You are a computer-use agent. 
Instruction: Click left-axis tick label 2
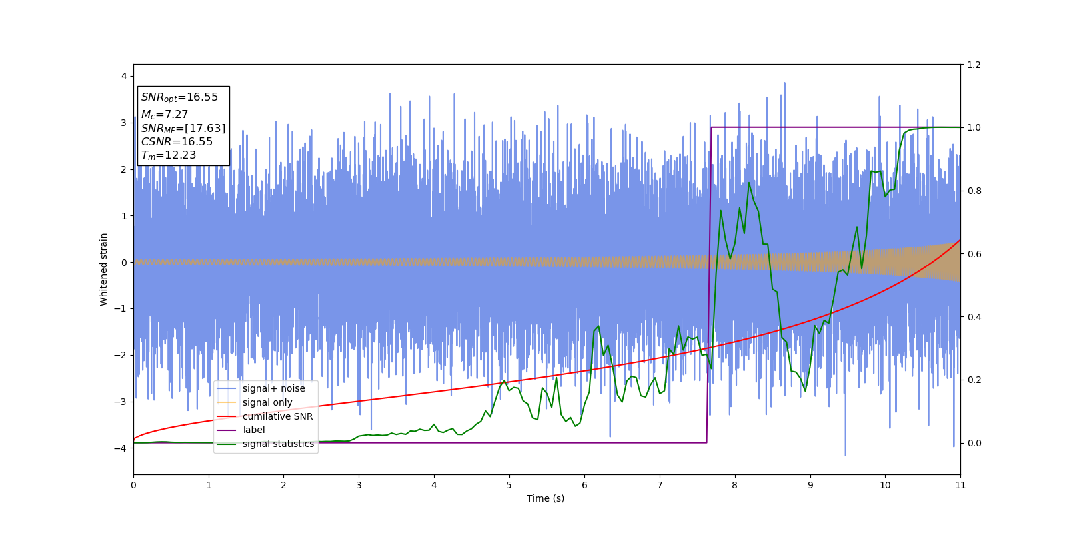tap(124, 169)
